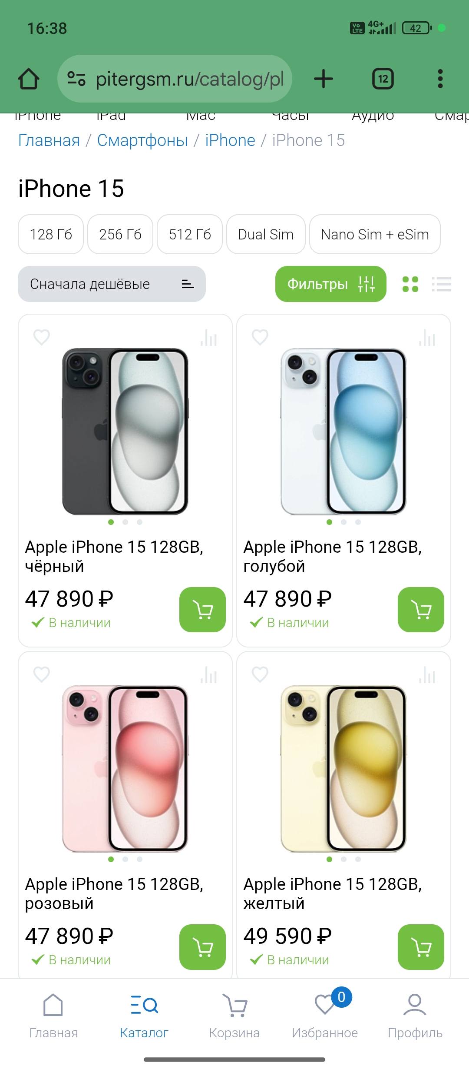Add blue iPhone 15 to favorites
Image resolution: width=469 pixels, height=1069 pixels.
pyautogui.click(x=260, y=337)
